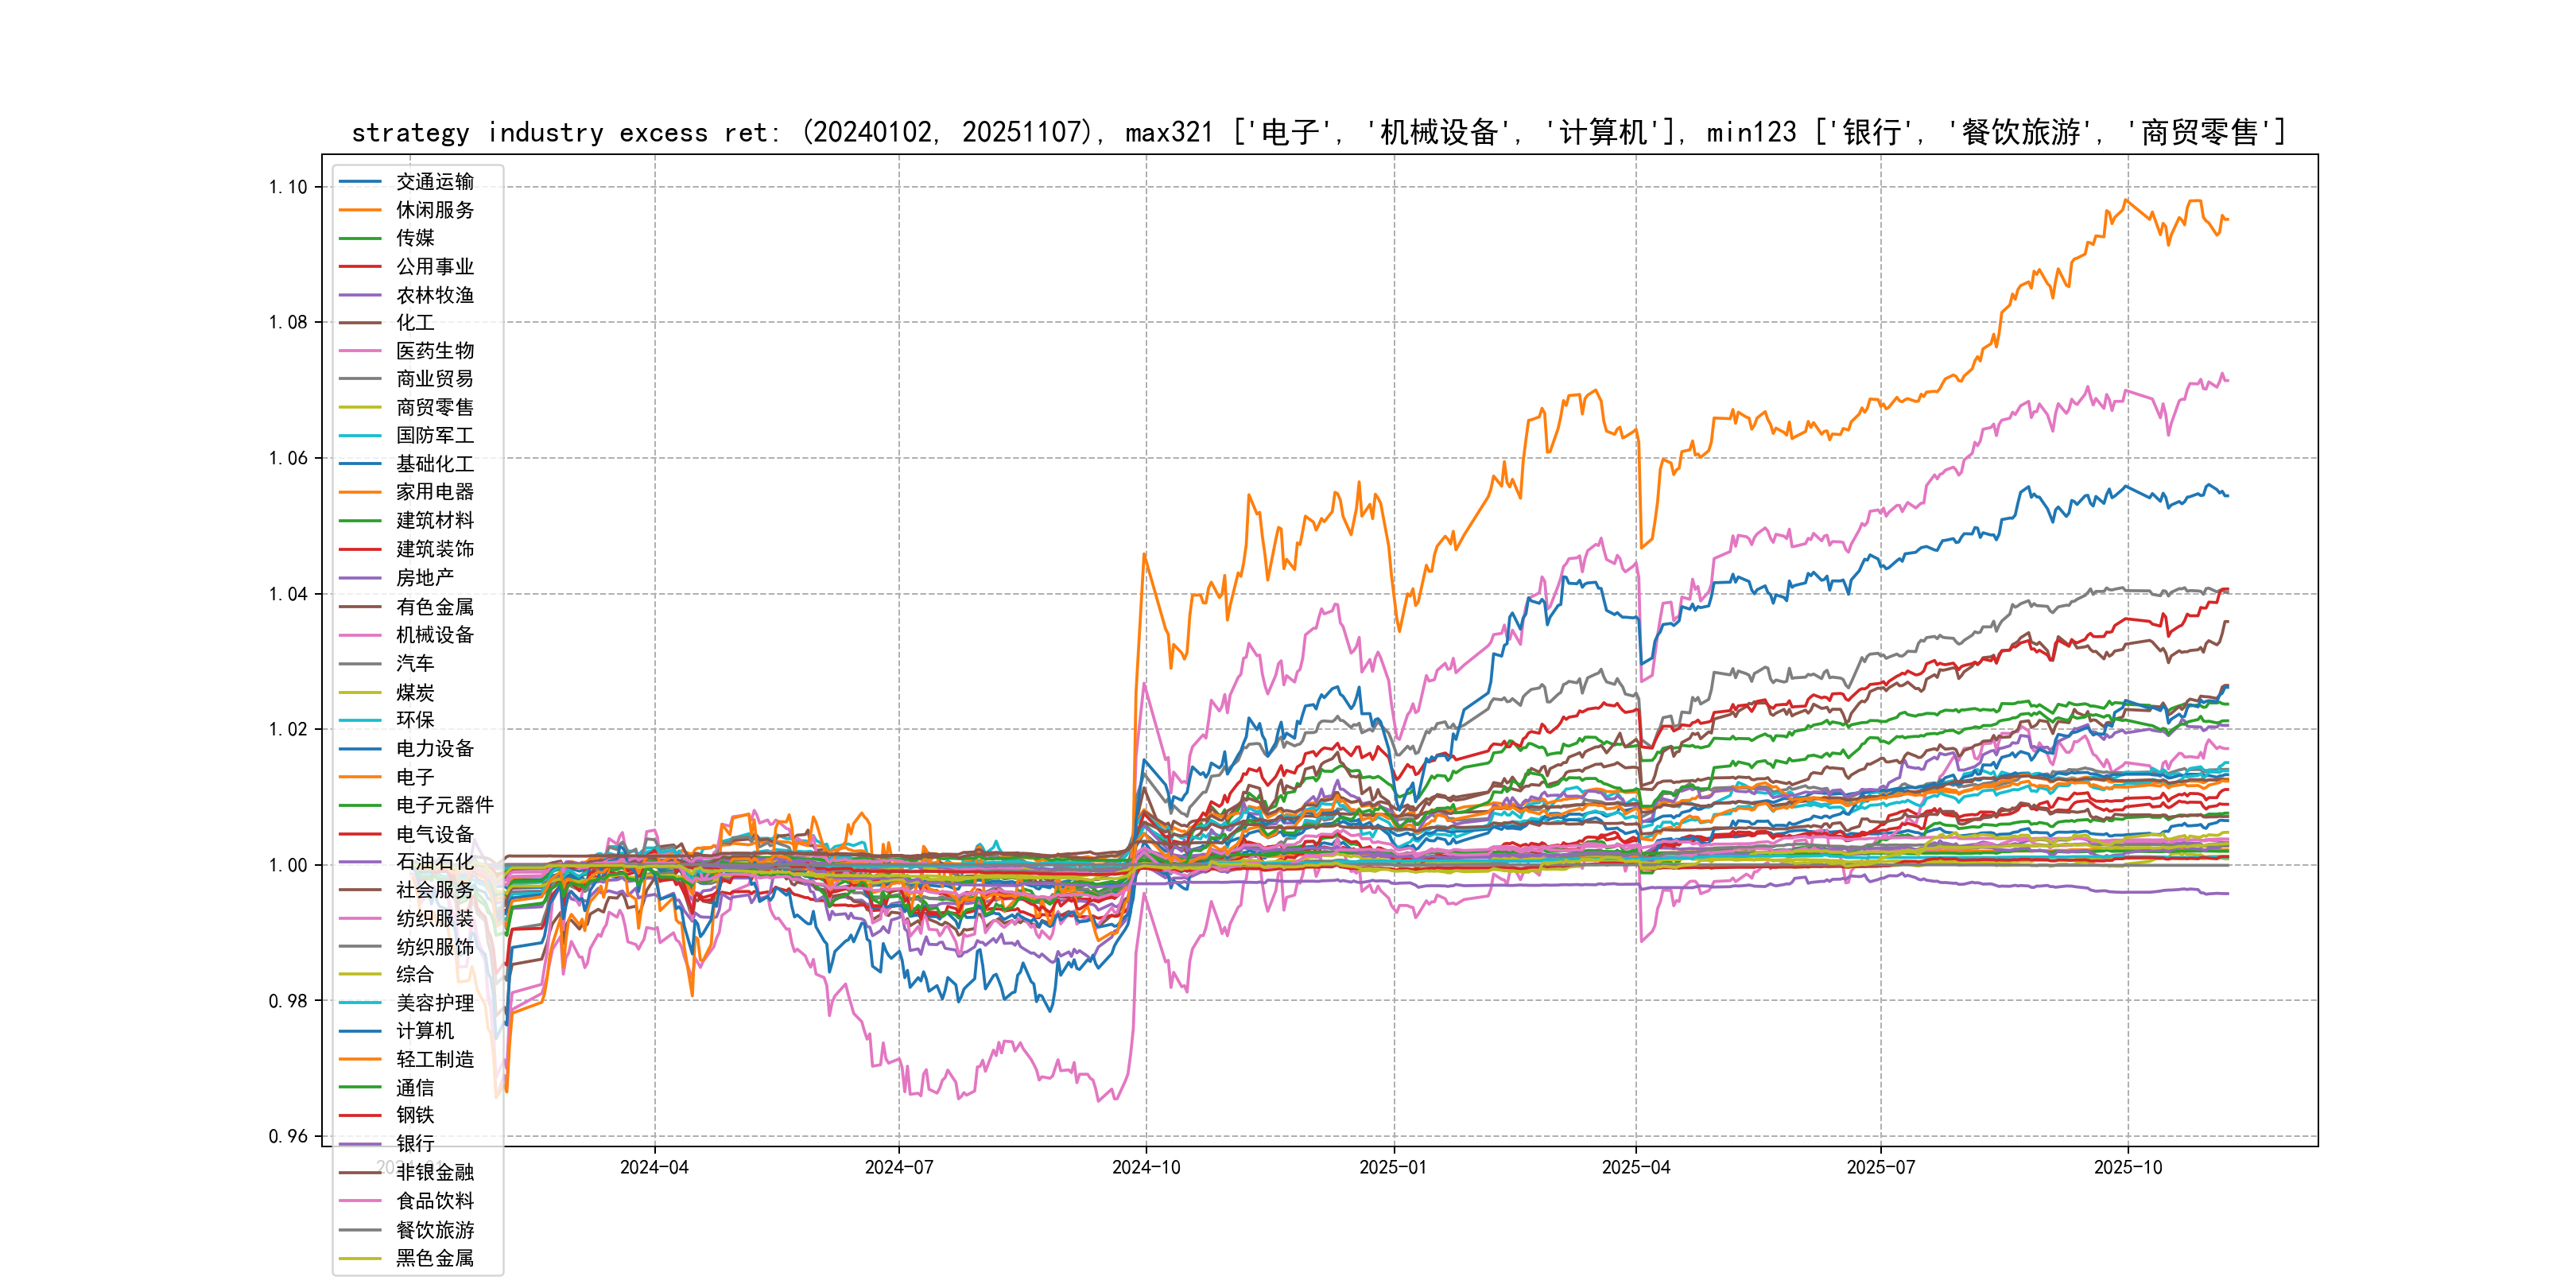Select the 医药生物 legend entry

point(434,351)
